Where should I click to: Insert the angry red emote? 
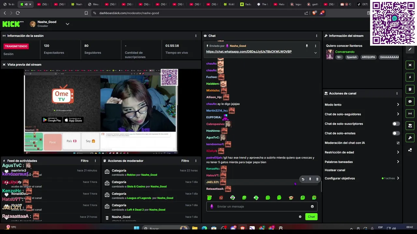[x=221, y=198]
